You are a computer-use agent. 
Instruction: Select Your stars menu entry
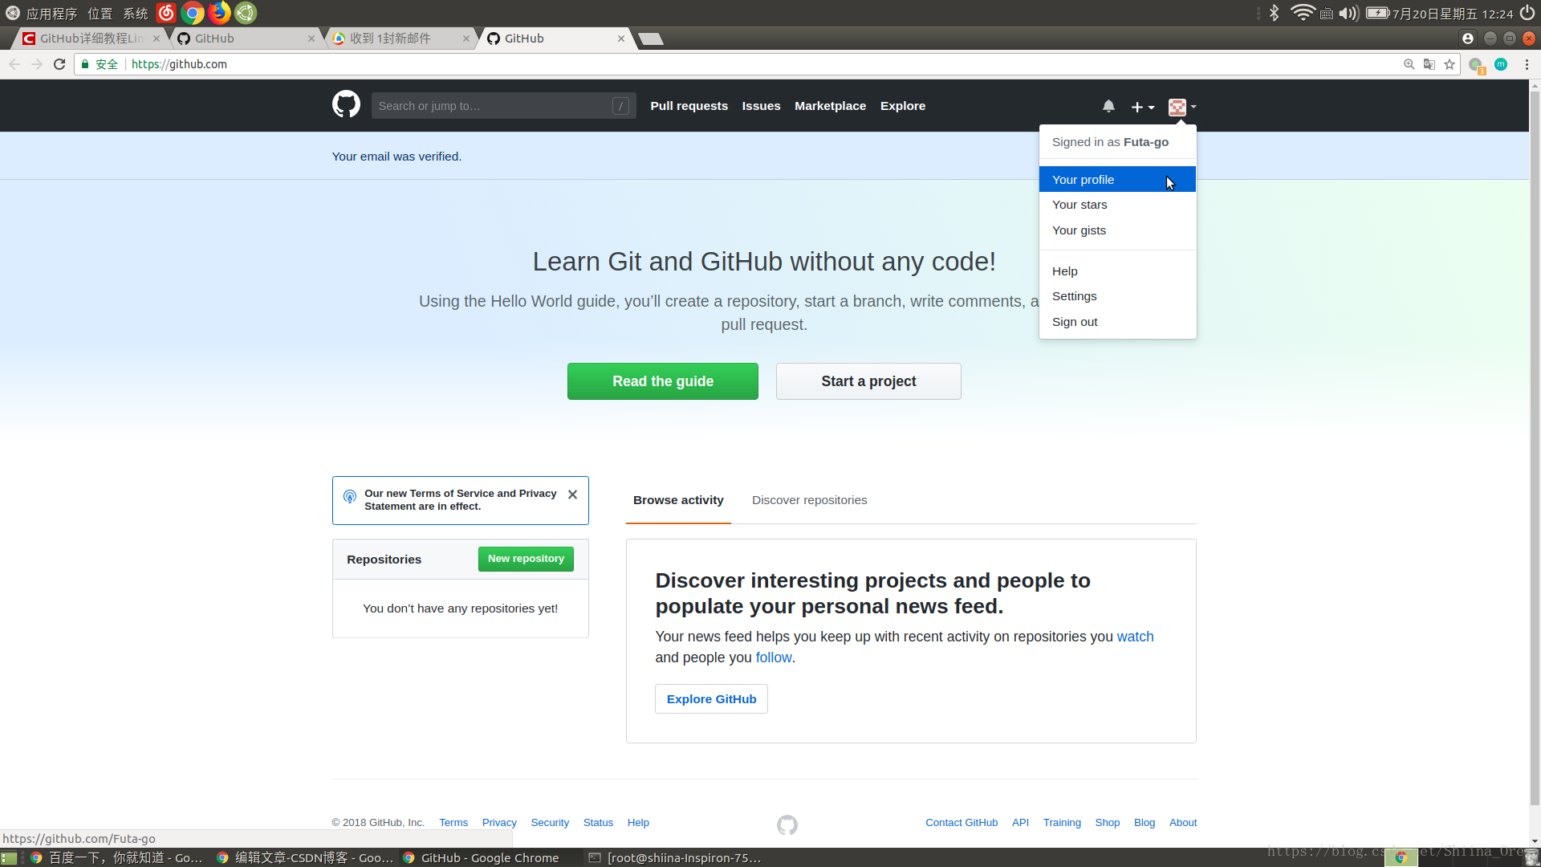(1117, 205)
